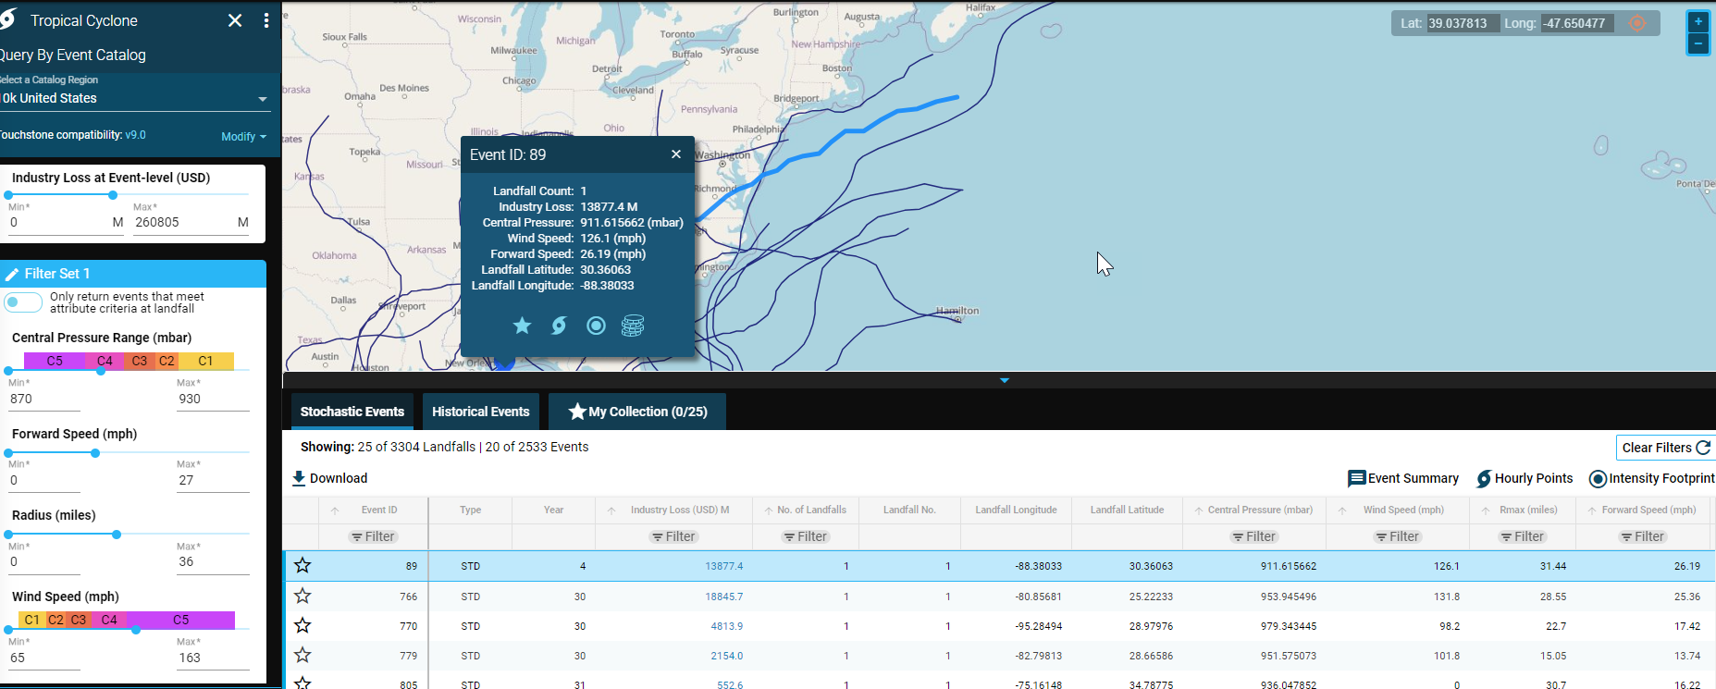Open the My Collection tab
This screenshot has width=1716, height=689.
tap(637, 412)
